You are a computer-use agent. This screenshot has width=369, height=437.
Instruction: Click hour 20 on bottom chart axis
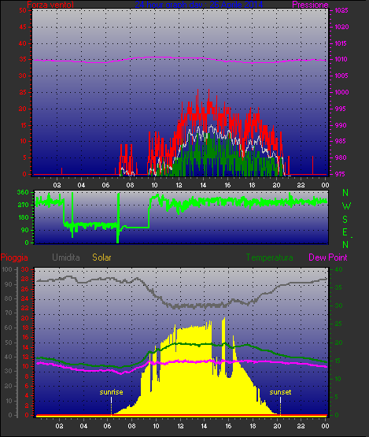tap(277, 426)
